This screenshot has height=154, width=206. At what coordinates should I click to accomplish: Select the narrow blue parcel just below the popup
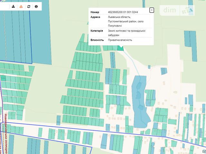click(113, 60)
